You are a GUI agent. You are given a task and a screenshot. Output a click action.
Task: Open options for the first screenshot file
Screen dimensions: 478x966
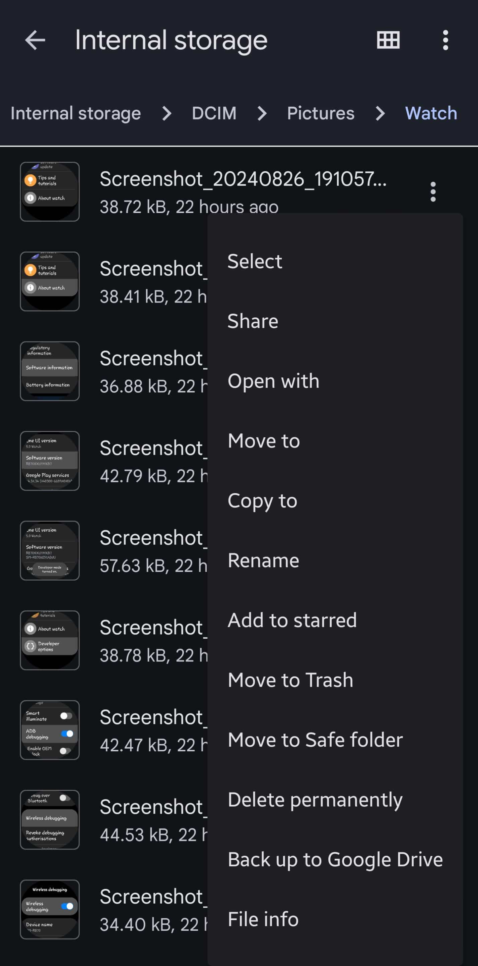[433, 192]
